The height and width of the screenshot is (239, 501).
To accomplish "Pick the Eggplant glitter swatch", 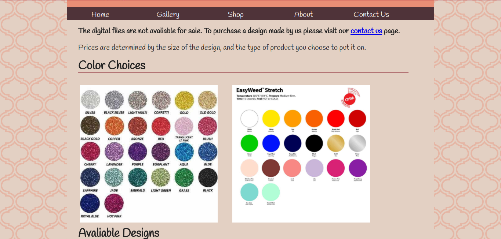I will (161, 152).
